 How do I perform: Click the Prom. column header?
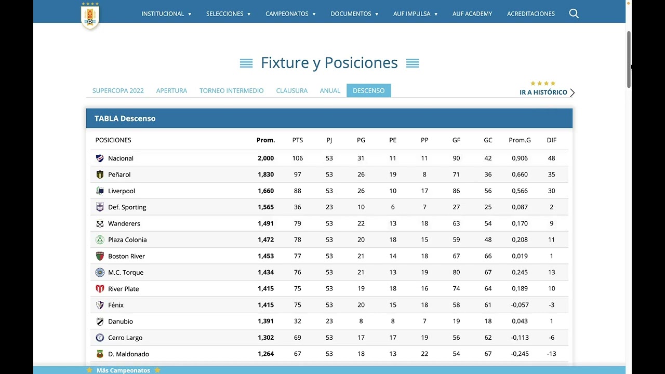pos(265,140)
